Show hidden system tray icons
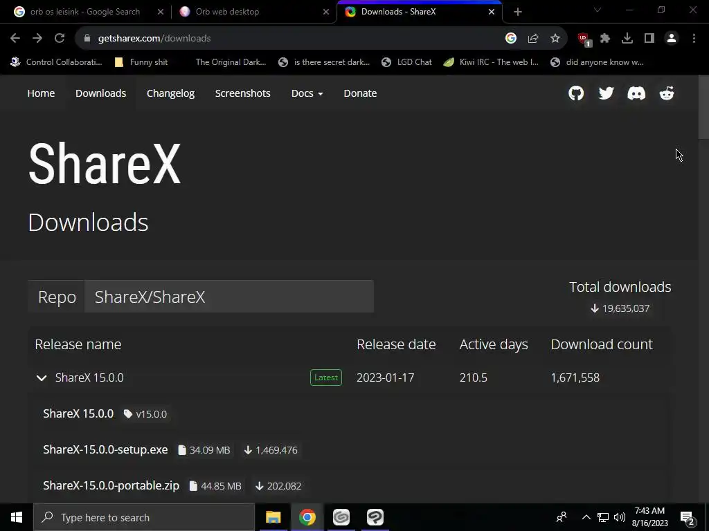 pyautogui.click(x=586, y=517)
